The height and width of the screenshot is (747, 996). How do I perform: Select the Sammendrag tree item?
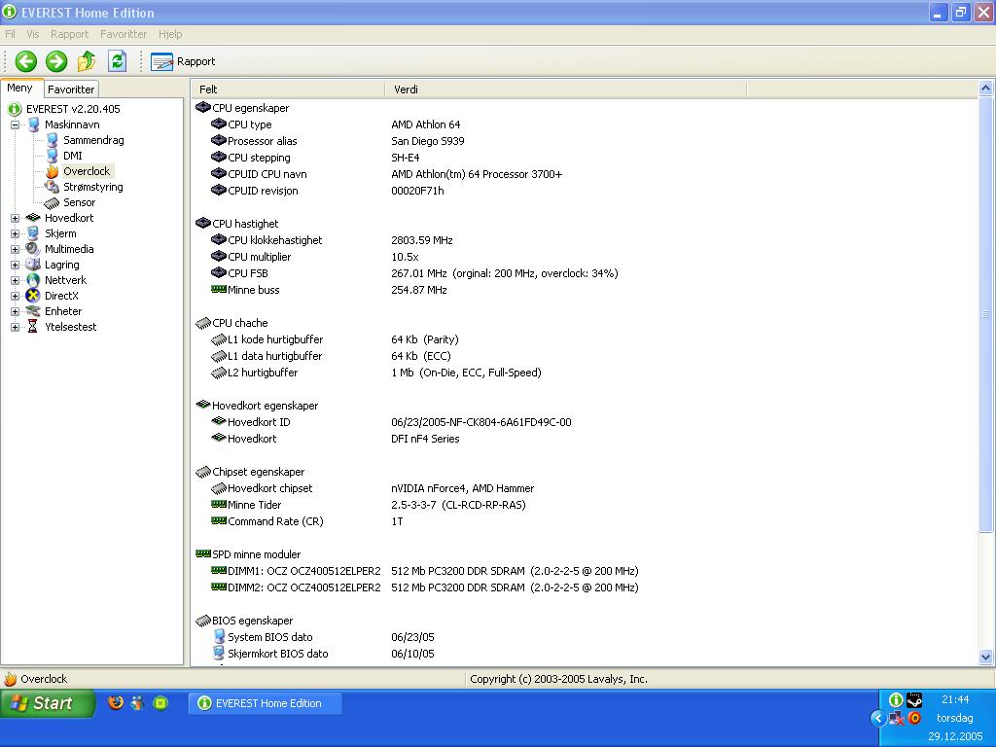[93, 140]
